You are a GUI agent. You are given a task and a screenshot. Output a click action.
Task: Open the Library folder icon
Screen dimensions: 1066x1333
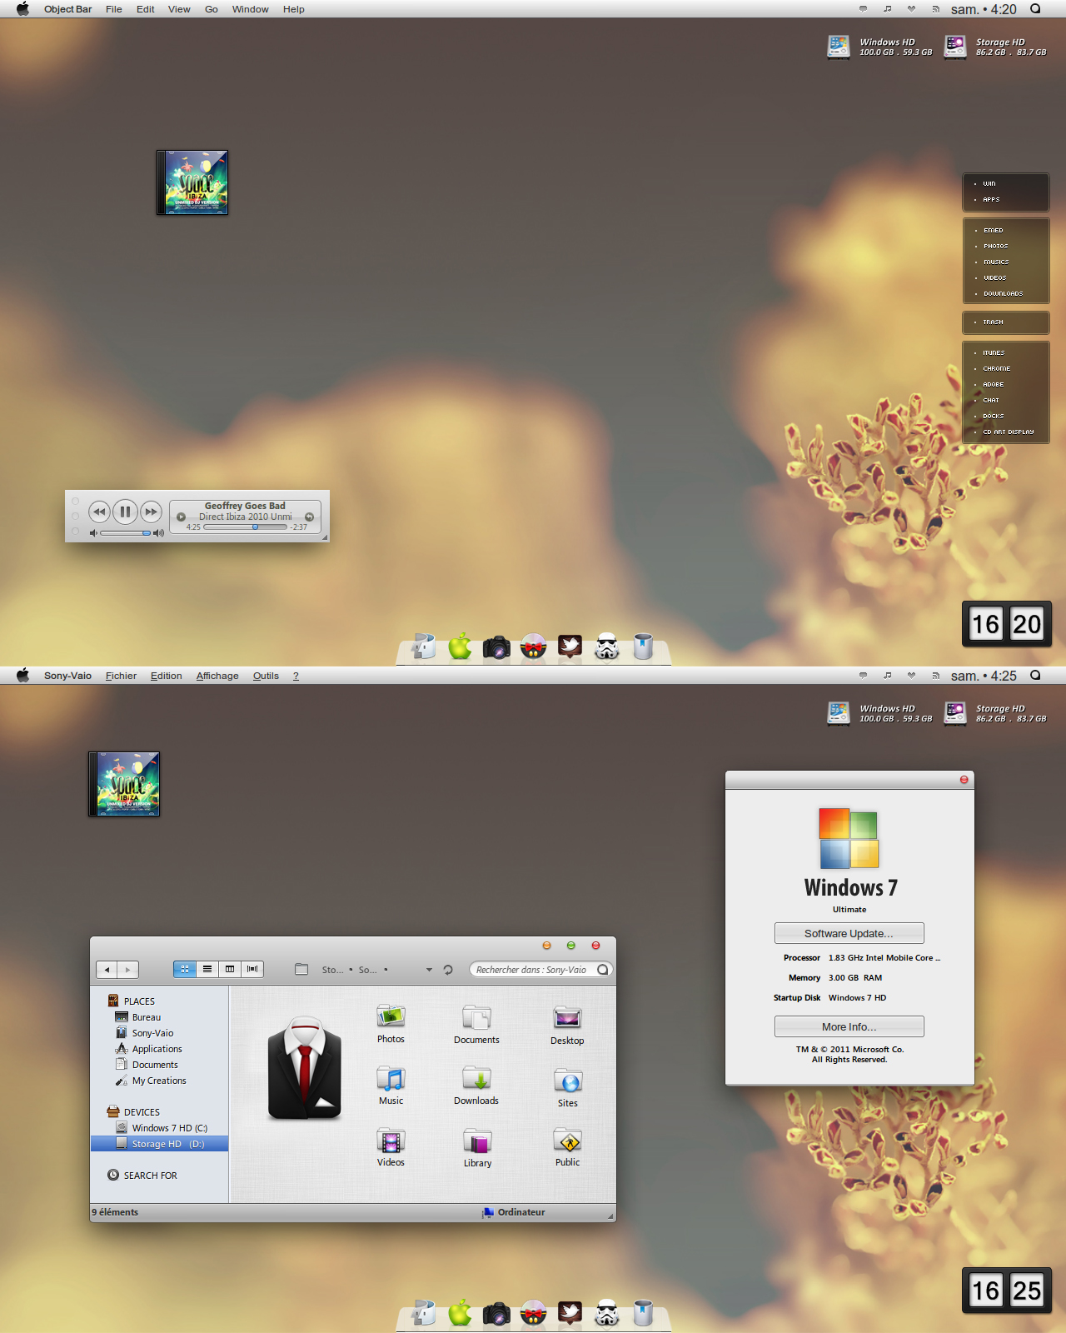coord(477,1141)
